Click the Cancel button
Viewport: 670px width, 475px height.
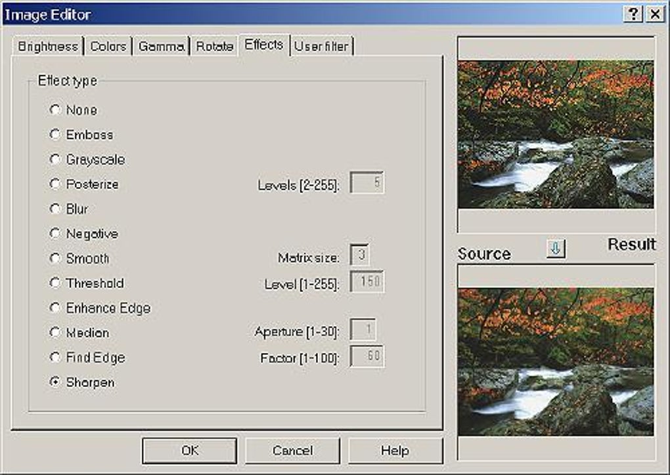[x=293, y=450]
